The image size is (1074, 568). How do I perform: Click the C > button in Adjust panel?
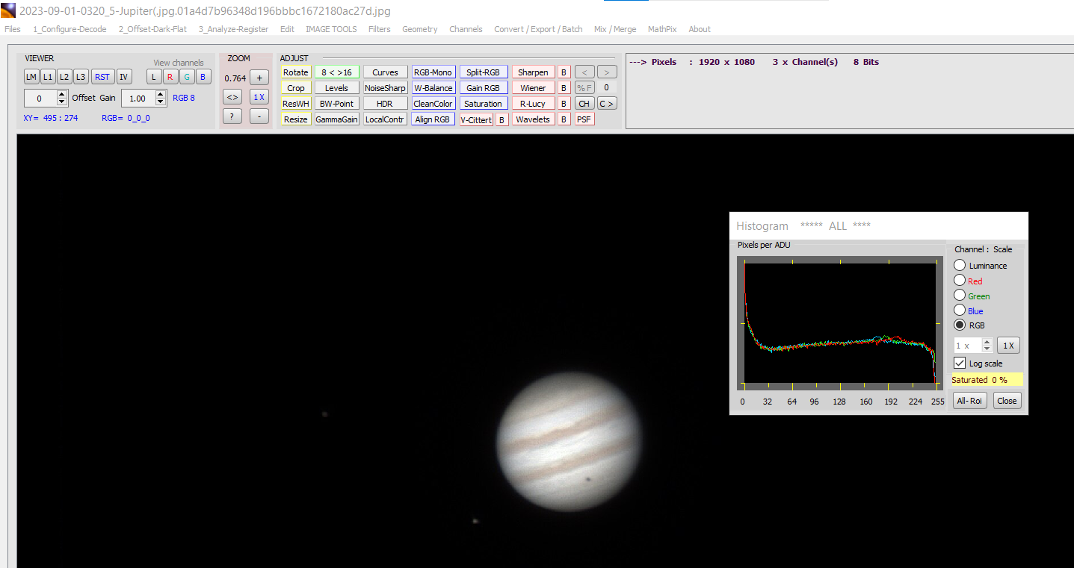[607, 104]
